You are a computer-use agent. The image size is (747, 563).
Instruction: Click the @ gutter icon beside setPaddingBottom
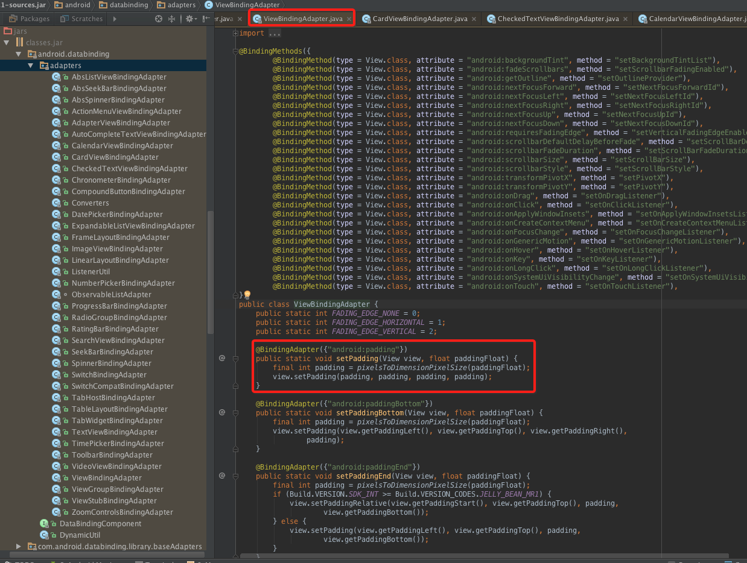[221, 412]
